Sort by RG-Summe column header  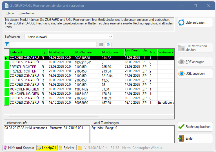click(x=112, y=52)
